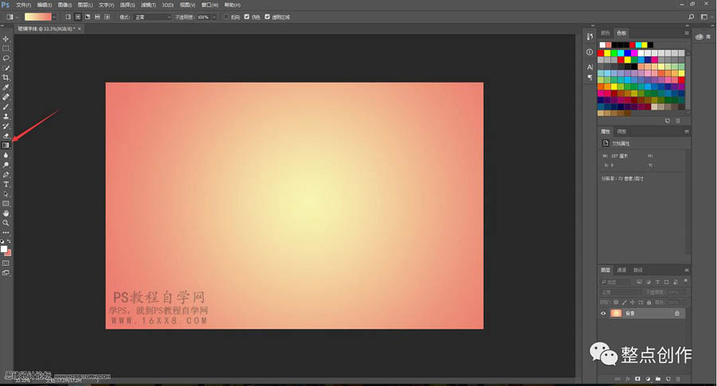Viewport: 717px width, 386px height.
Task: Toggle the layer filter switch
Action: (x=685, y=280)
